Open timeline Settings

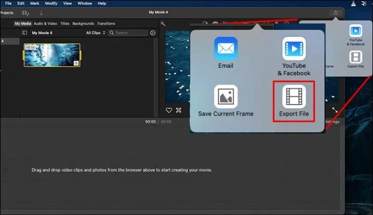(332, 122)
